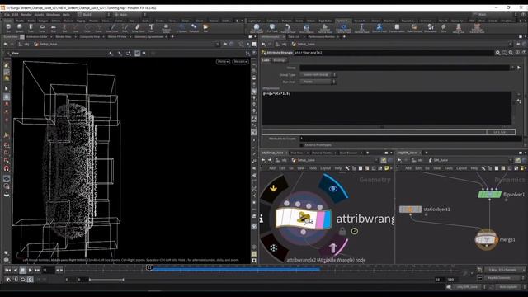Switch to the Tree View tab
The height and width of the screenshot is (297, 528).
pyautogui.click(x=297, y=153)
